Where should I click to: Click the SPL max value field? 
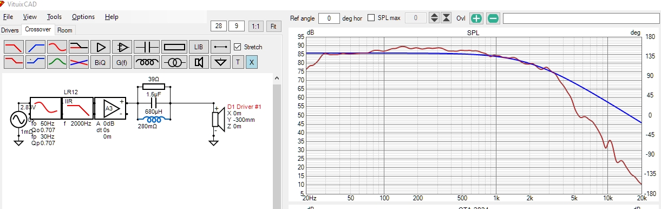point(416,18)
